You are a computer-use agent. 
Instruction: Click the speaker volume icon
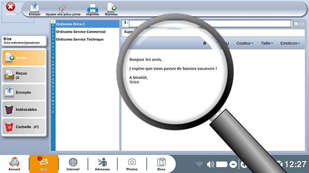click(x=210, y=164)
